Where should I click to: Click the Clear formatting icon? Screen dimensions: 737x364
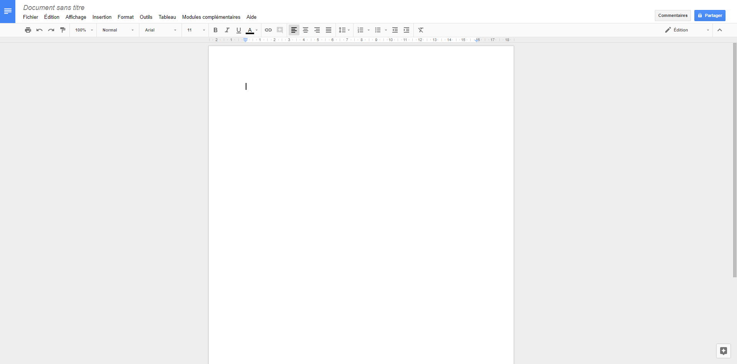421,30
